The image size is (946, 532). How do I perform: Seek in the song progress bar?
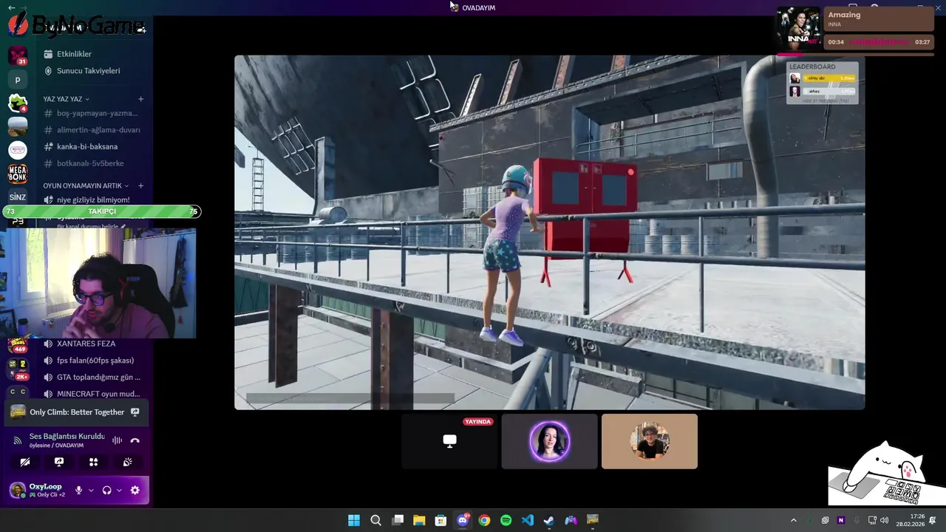coord(855,53)
